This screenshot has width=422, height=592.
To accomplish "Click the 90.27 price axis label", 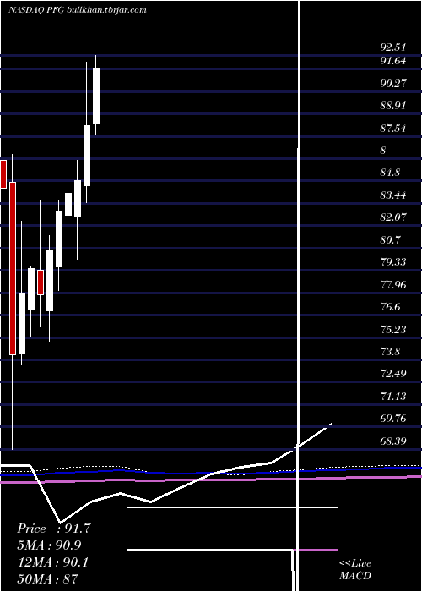I will [x=393, y=83].
